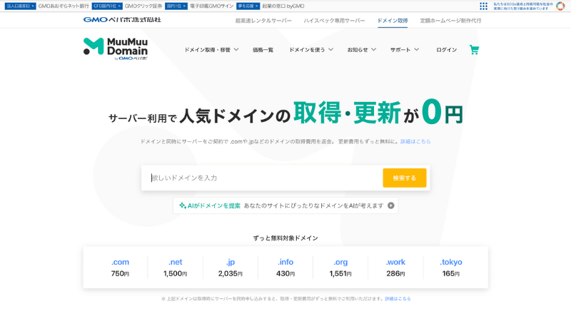Select the 超高速レンタルサーバー tab
The width and height of the screenshot is (571, 321).
(x=263, y=21)
